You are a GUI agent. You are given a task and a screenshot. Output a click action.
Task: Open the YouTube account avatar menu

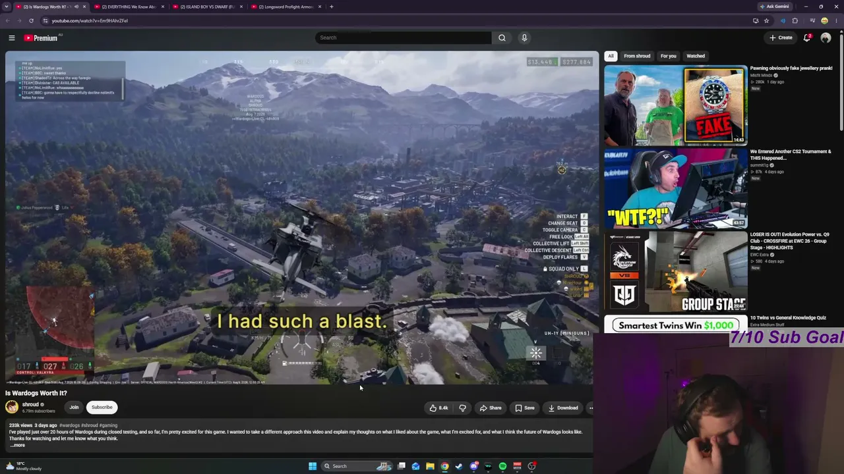(826, 38)
